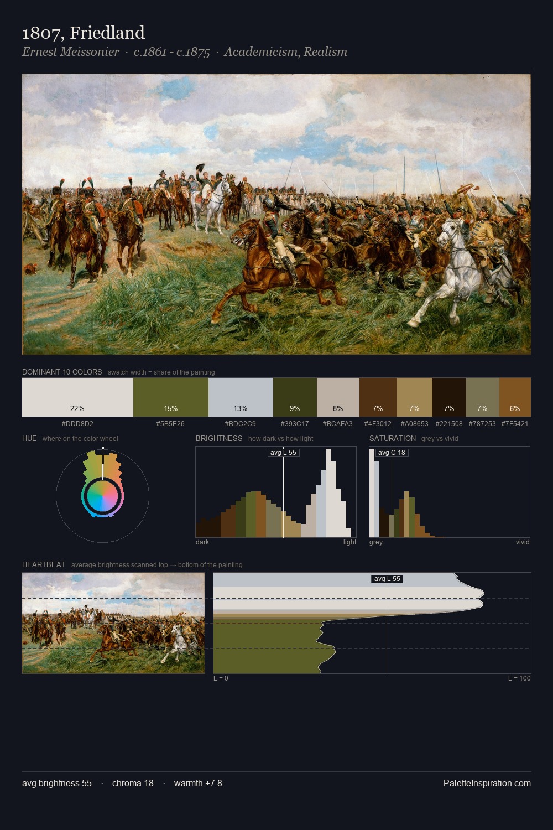Click hex label '#7F5421'
Screen dimensions: 553x830
(x=515, y=424)
